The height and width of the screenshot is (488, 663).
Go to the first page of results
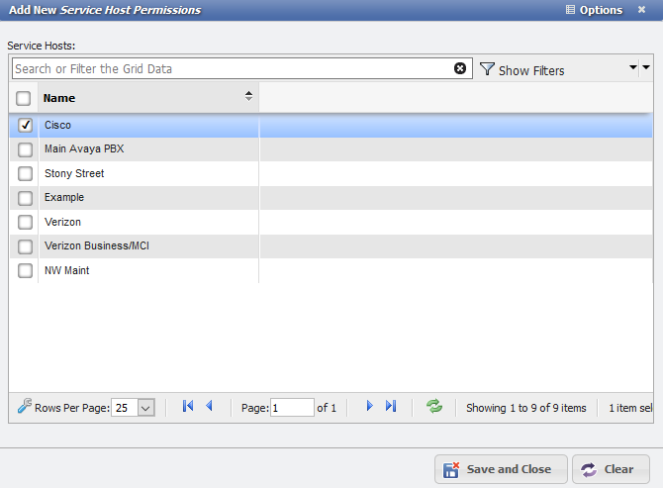(x=188, y=406)
